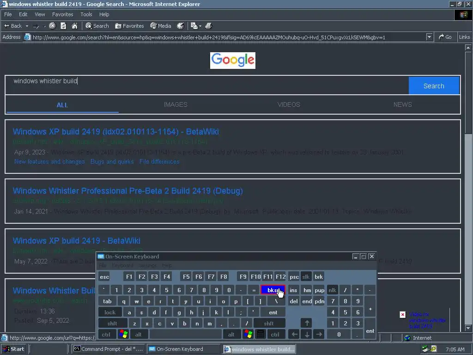473x355 pixels.
Task: Toggle caps lock with the lock key
Action: pos(110,312)
